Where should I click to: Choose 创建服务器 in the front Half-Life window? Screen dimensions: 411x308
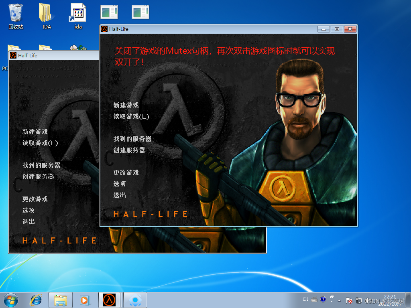pos(129,150)
